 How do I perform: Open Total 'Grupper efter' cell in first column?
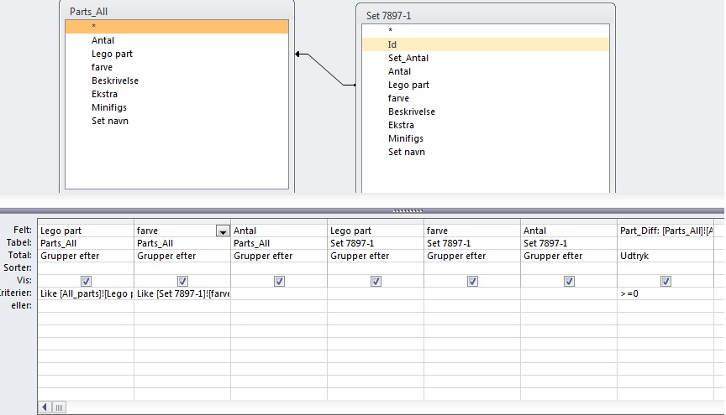click(86, 256)
